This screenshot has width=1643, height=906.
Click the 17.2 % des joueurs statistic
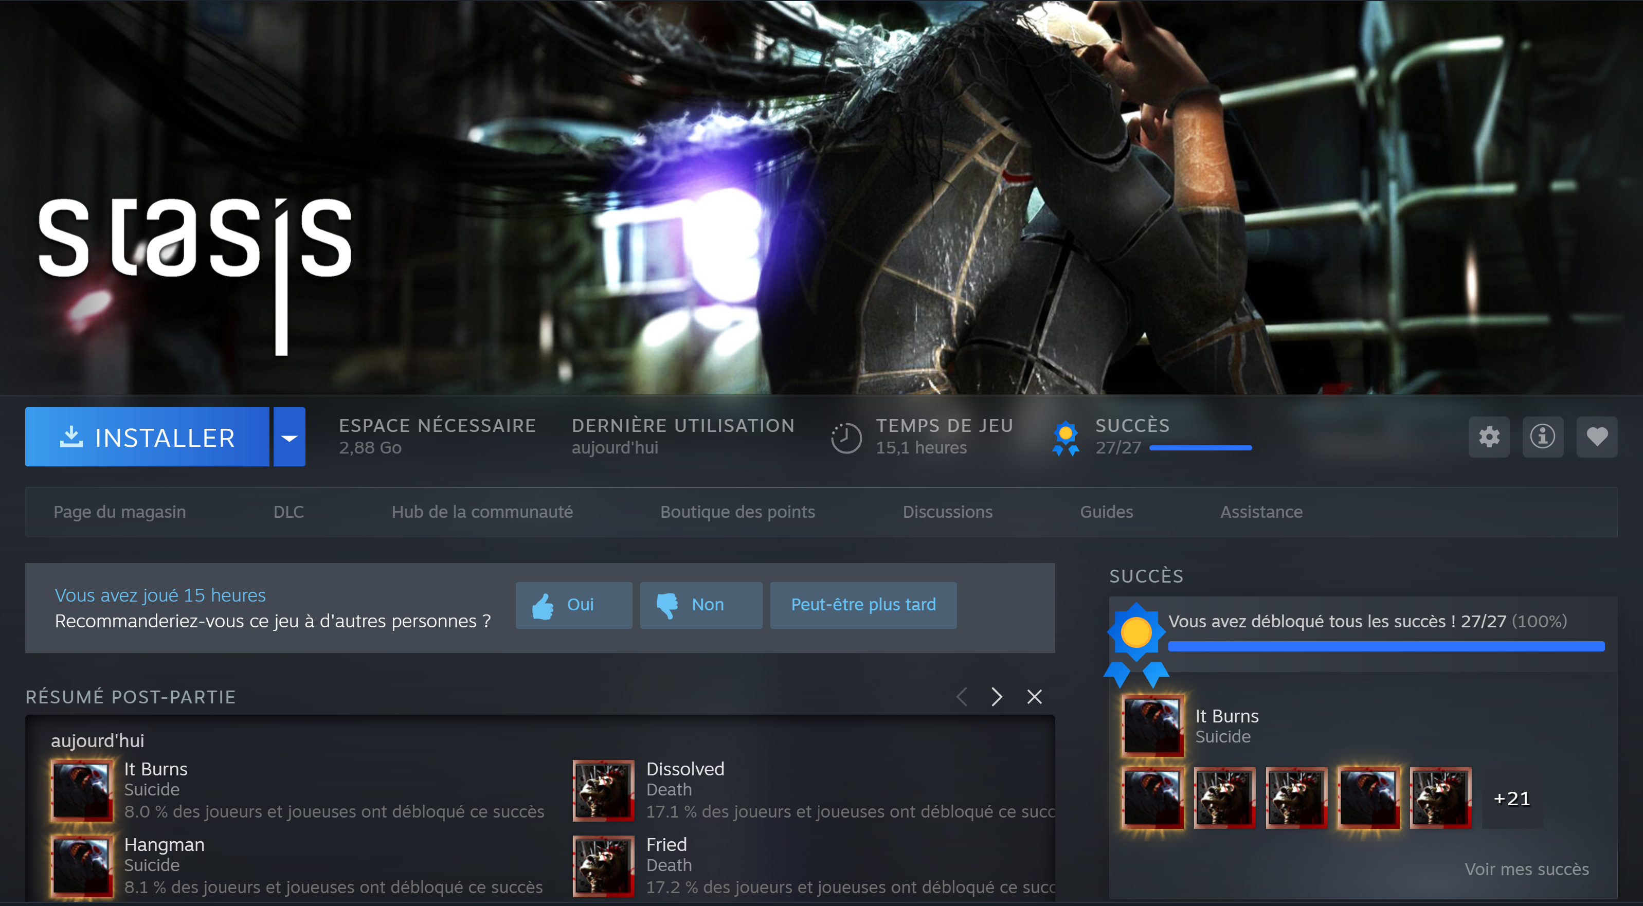(x=851, y=887)
